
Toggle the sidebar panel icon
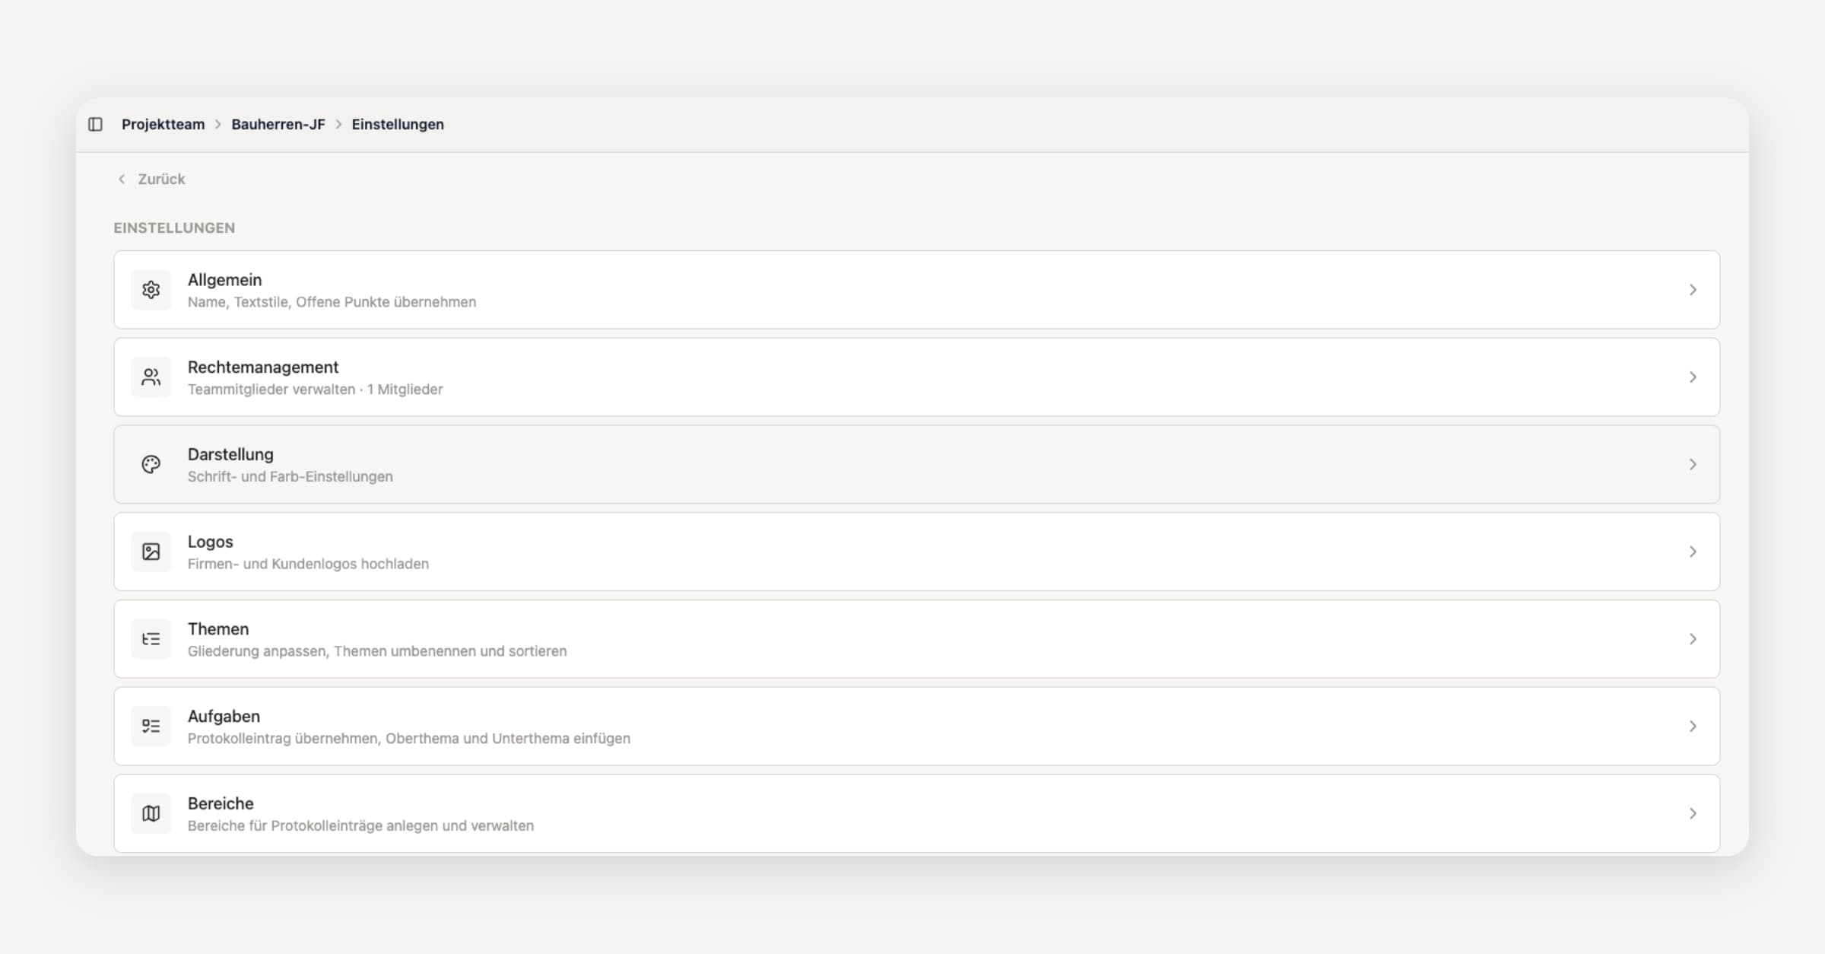(x=95, y=124)
